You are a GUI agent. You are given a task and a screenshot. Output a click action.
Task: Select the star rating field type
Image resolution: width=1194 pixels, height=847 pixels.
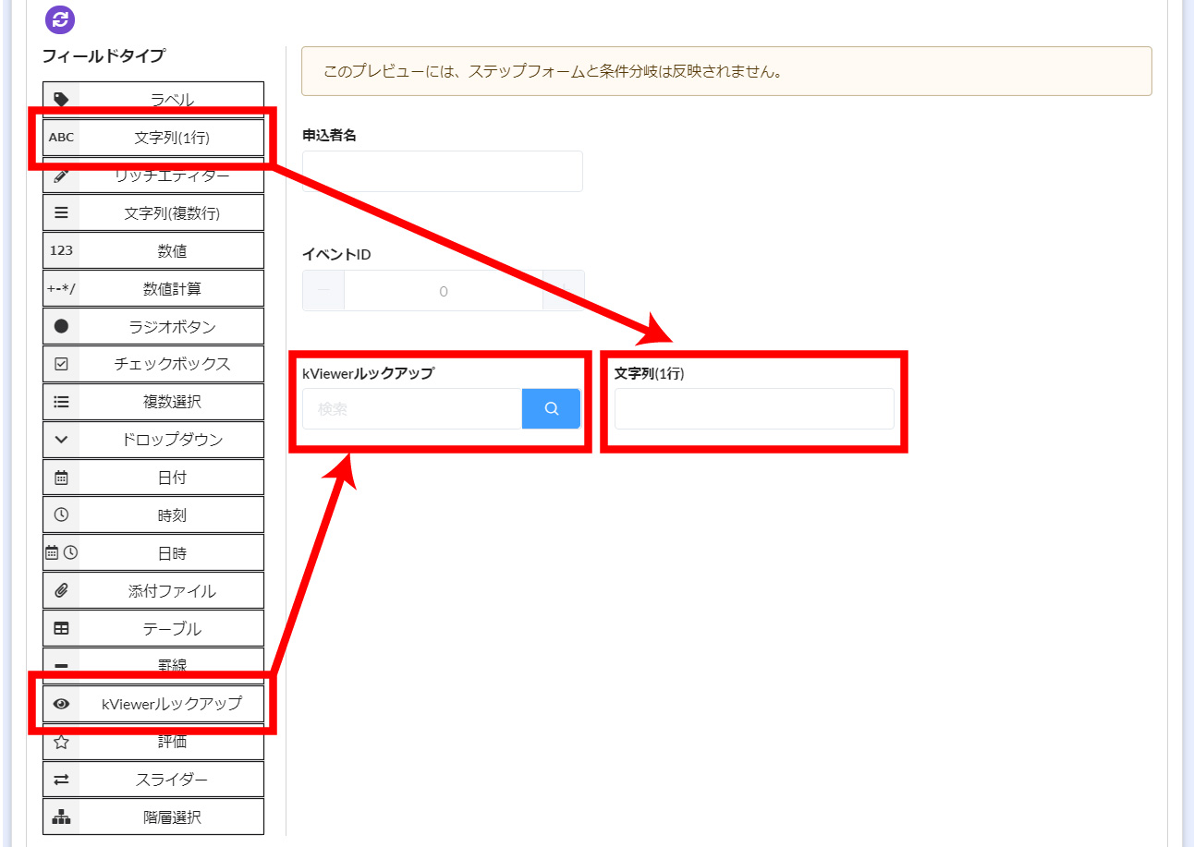pos(153,742)
